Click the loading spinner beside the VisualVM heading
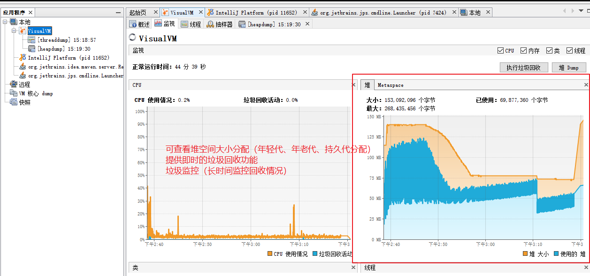This screenshot has width=590, height=276. click(133, 38)
